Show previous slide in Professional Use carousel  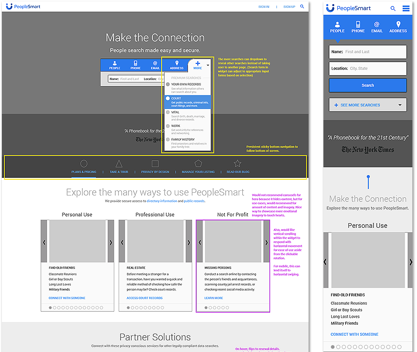[122, 242]
